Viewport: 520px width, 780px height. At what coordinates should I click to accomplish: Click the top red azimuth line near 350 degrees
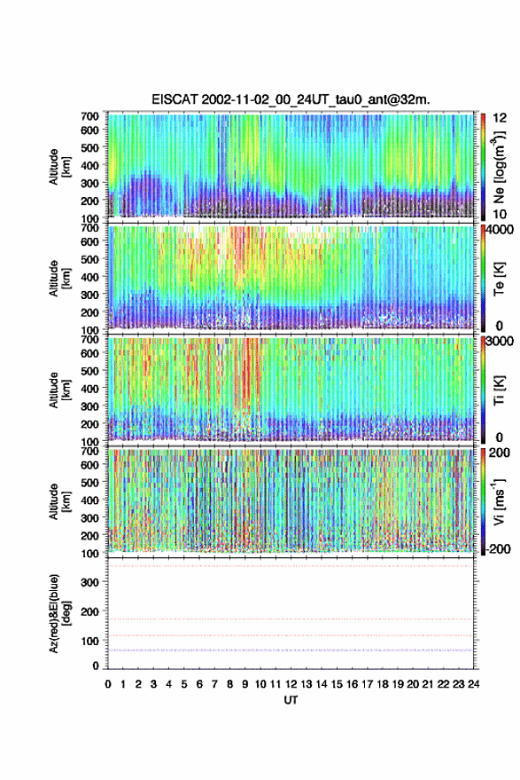point(291,566)
